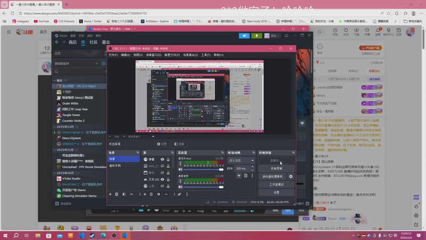The width and height of the screenshot is (426, 240).
Task: Move scene up with arrow in scenes panel
Action: click(x=132, y=194)
